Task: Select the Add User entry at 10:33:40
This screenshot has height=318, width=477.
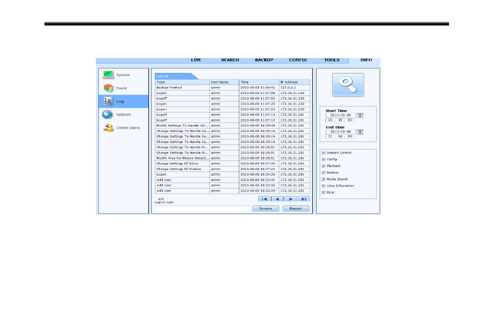Action: click(x=232, y=180)
